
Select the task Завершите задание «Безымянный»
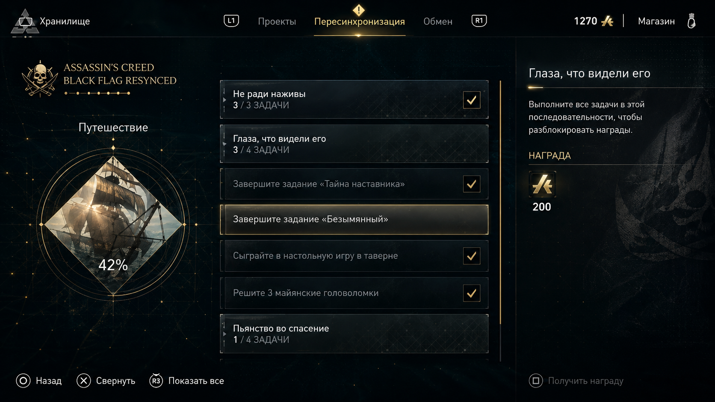coord(354,220)
